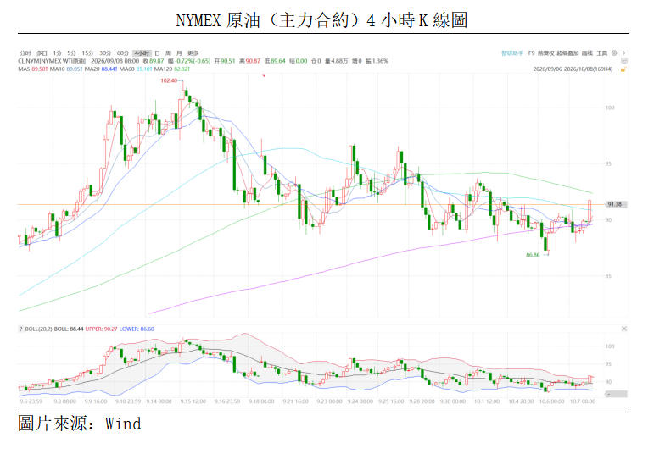Open the 超级叠加 overlay option
The image size is (665, 454).
click(567, 53)
